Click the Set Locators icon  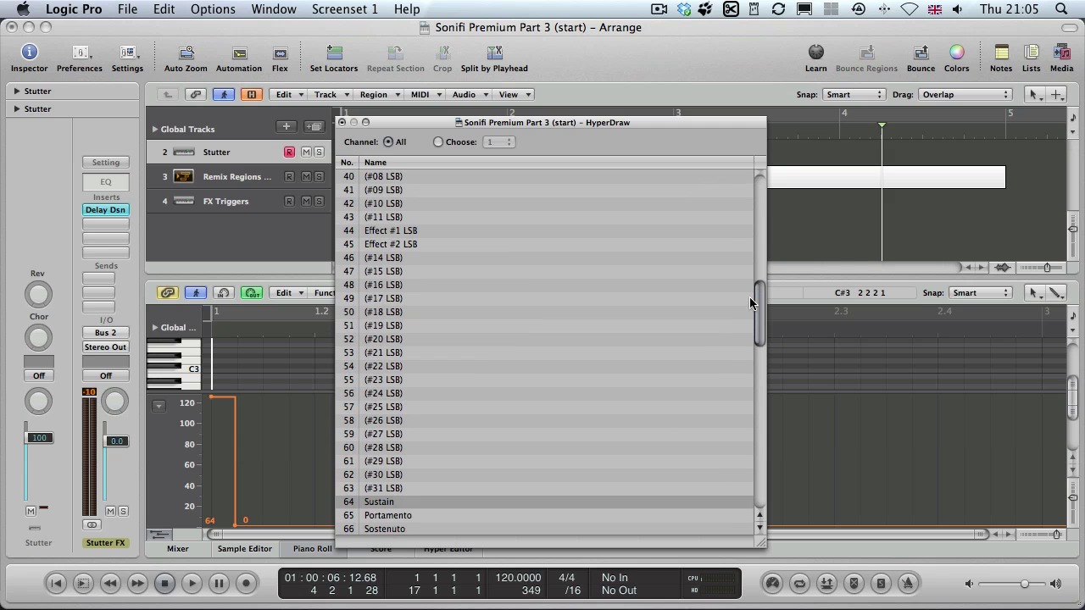point(334,53)
